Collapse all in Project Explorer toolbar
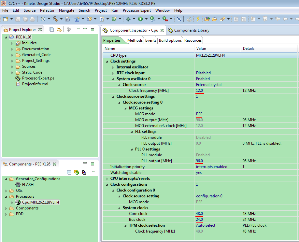The width and height of the screenshot is (299, 242). pyautogui.click(x=51, y=29)
